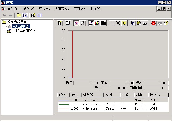This screenshot has height=121, width=172.
Task: Click the Phys... object cell
Action: click(x=140, y=104)
